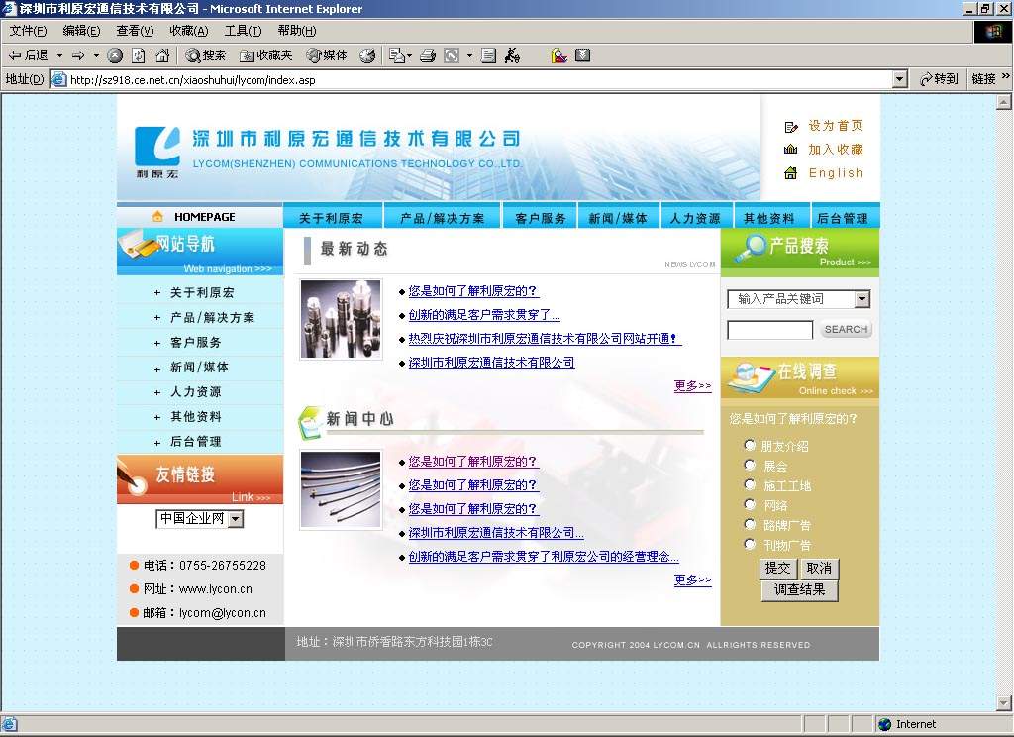Open the Forward button history dropdown arrow
1014x737 pixels.
coord(96,55)
